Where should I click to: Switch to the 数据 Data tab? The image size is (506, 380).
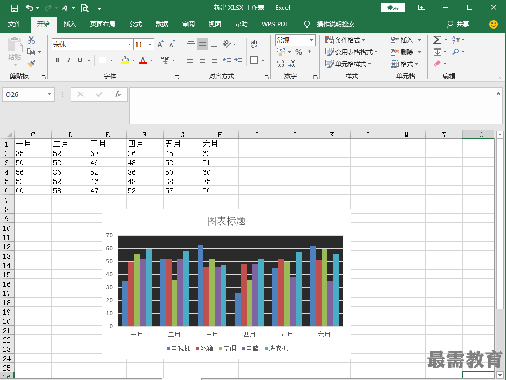[162, 24]
